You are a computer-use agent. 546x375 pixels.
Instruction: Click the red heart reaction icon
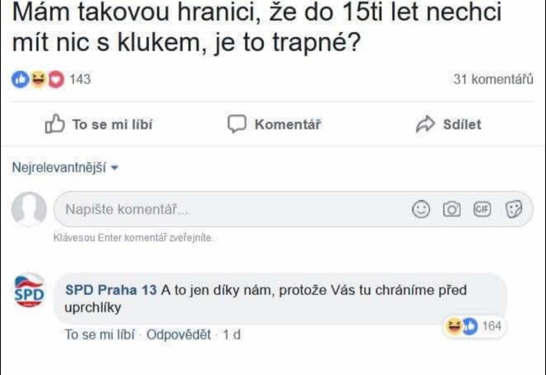click(x=56, y=79)
